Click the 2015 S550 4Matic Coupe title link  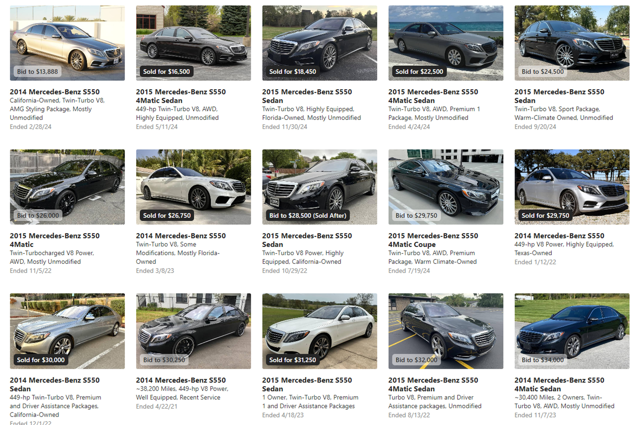pos(433,240)
